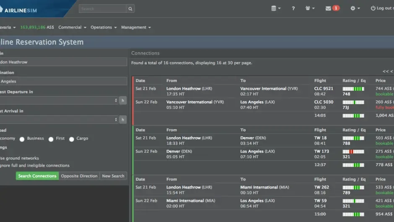This screenshot has width=394, height=222.
Task: Select the Business load radio button
Action: [x=22, y=139]
